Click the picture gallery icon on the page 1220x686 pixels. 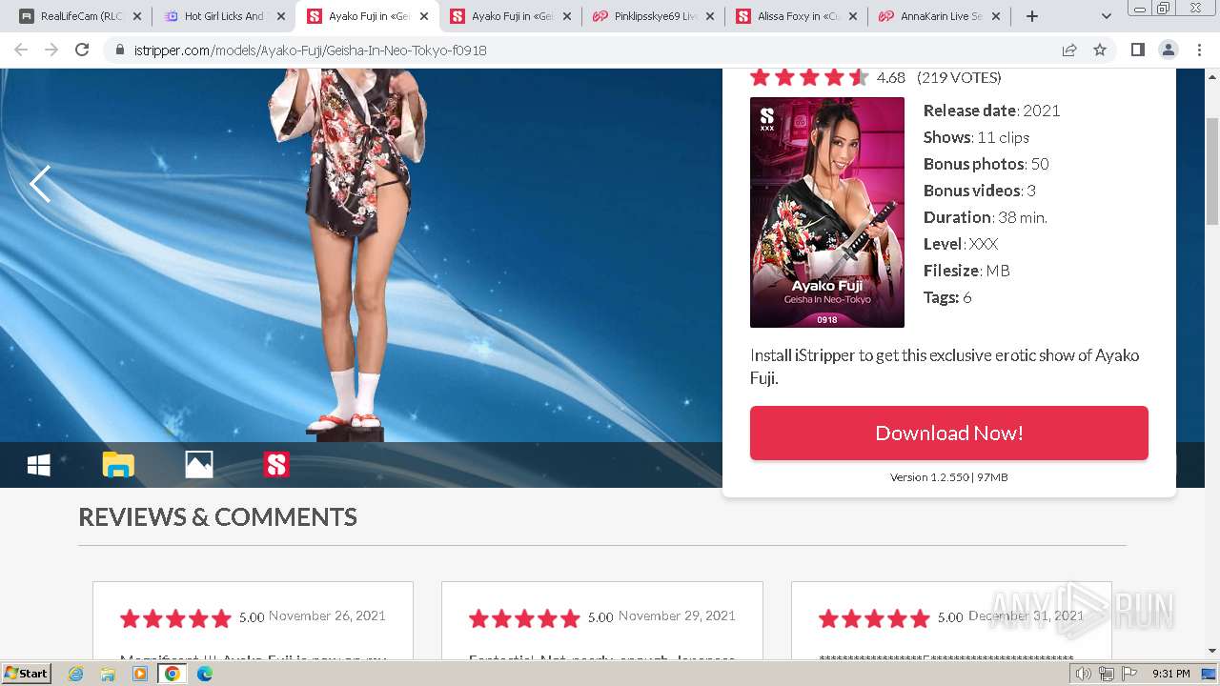[198, 465]
